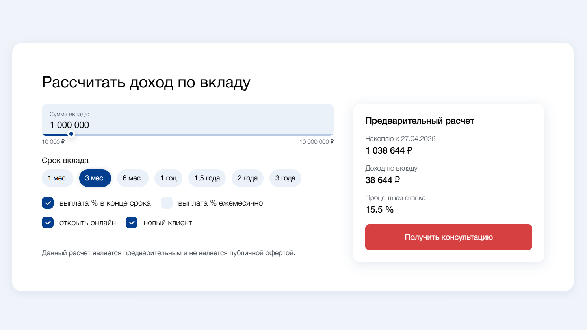Click the "Доход по вкладу" result value
The height and width of the screenshot is (330, 587).
pos(383,180)
